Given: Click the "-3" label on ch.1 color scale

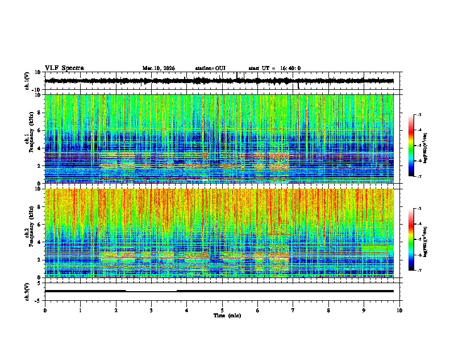Looking at the screenshot, I should (x=419, y=115).
